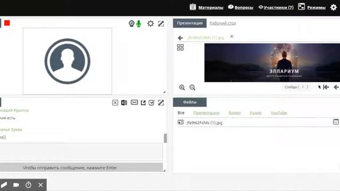Go back with presentation arrow icon
The height and width of the screenshot is (191, 340).
point(180,38)
